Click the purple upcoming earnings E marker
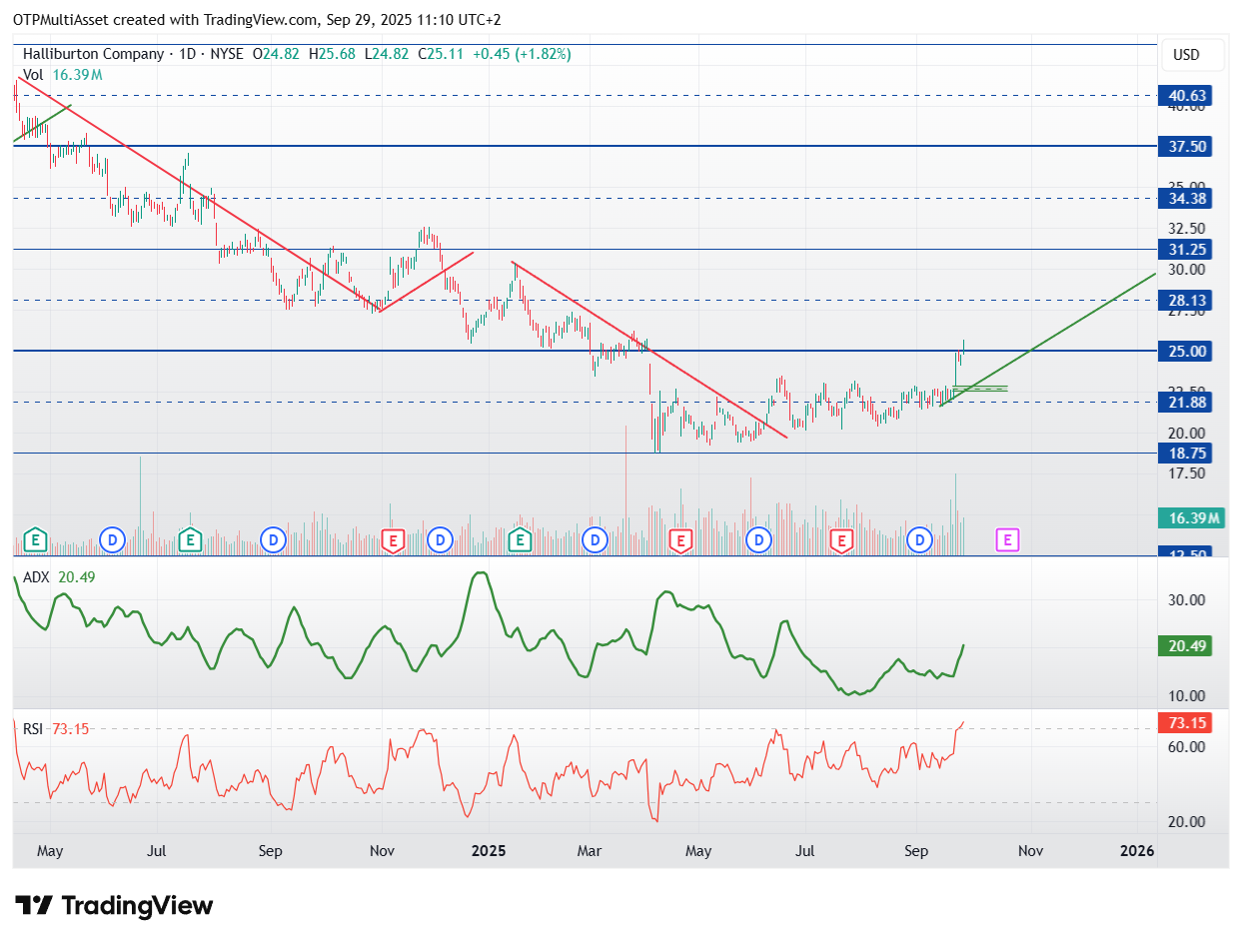Screen dimensions: 1242x943 (1007, 540)
